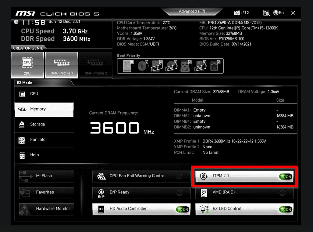Viewport: 313px width, 232px height.
Task: Click the Memory stick sidebar icon
Action: (22, 109)
